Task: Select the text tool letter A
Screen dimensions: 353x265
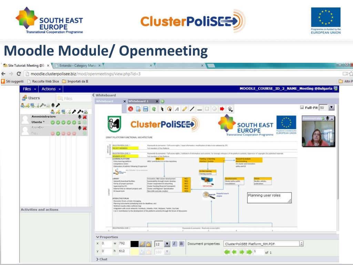Action: click(177, 109)
